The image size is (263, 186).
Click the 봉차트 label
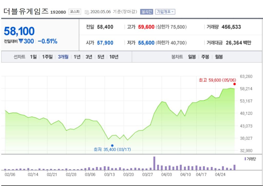tap(177, 57)
